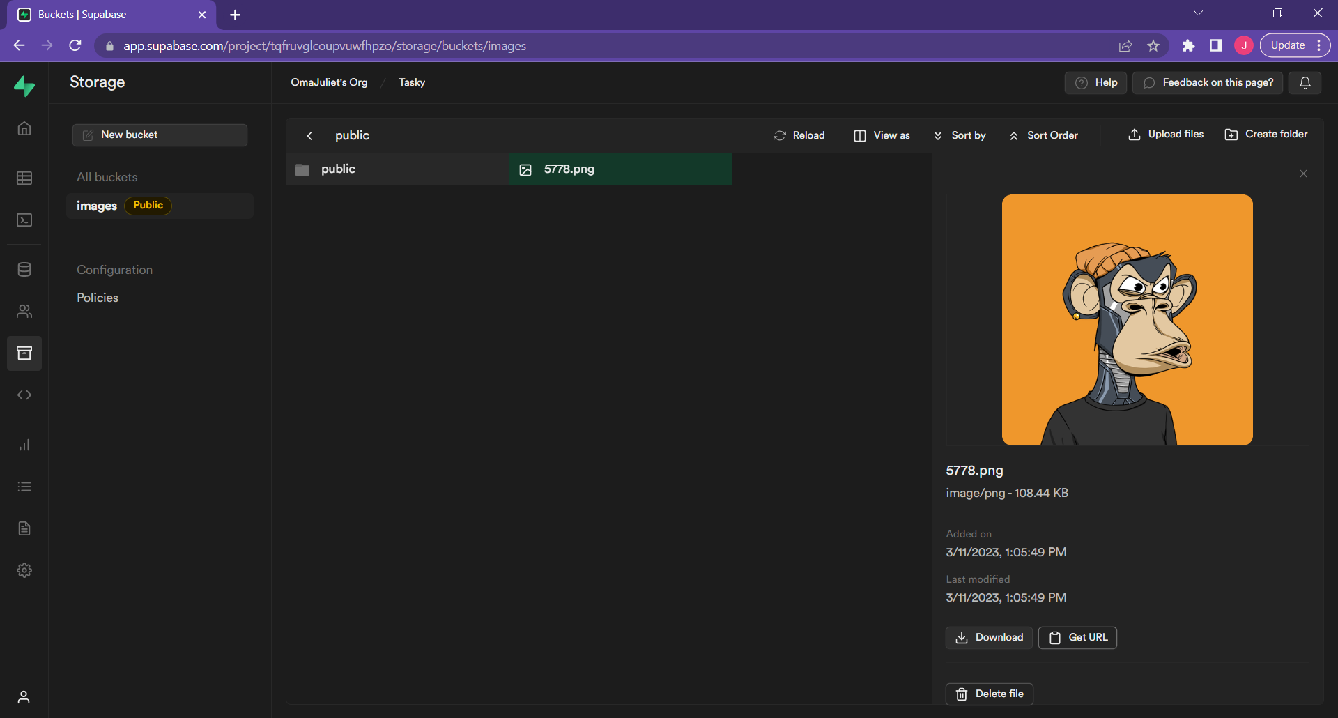Screen dimensions: 1338x718
Task: Open the Policies configuration page
Action: (98, 298)
